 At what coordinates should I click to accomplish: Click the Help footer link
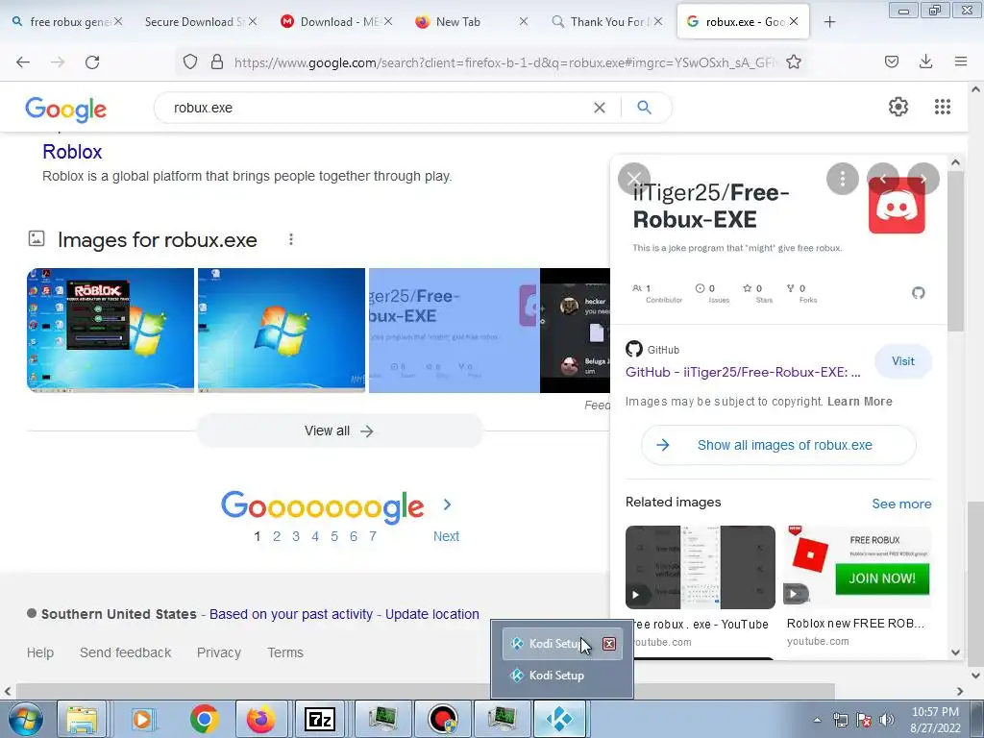coord(40,652)
